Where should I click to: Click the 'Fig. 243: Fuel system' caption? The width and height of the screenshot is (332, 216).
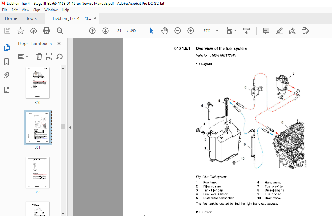point(211,177)
